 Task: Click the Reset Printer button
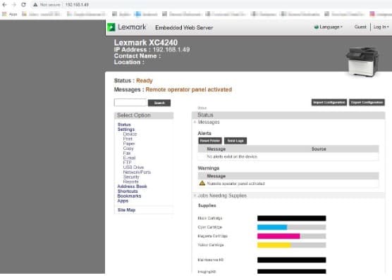click(x=210, y=141)
